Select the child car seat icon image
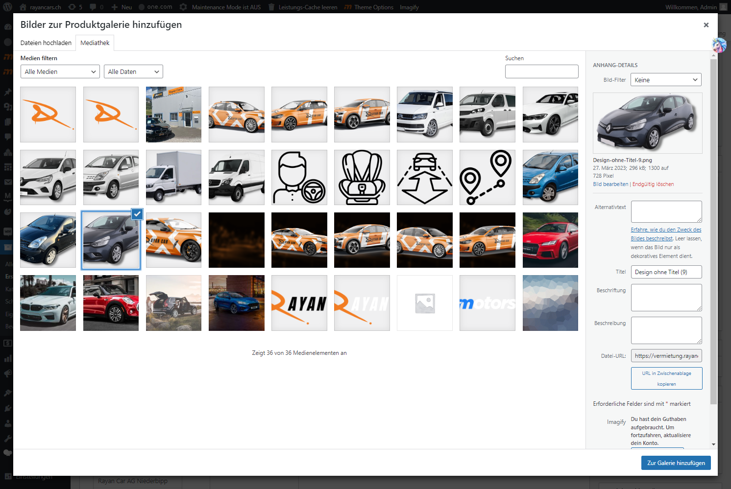This screenshot has height=489, width=731. tap(362, 177)
